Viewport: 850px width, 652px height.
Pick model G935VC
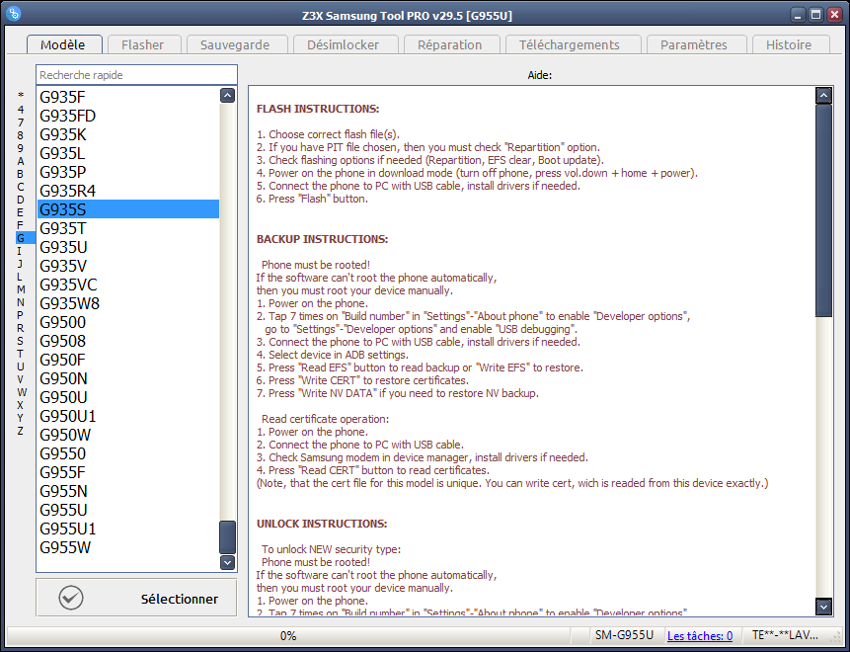point(128,285)
